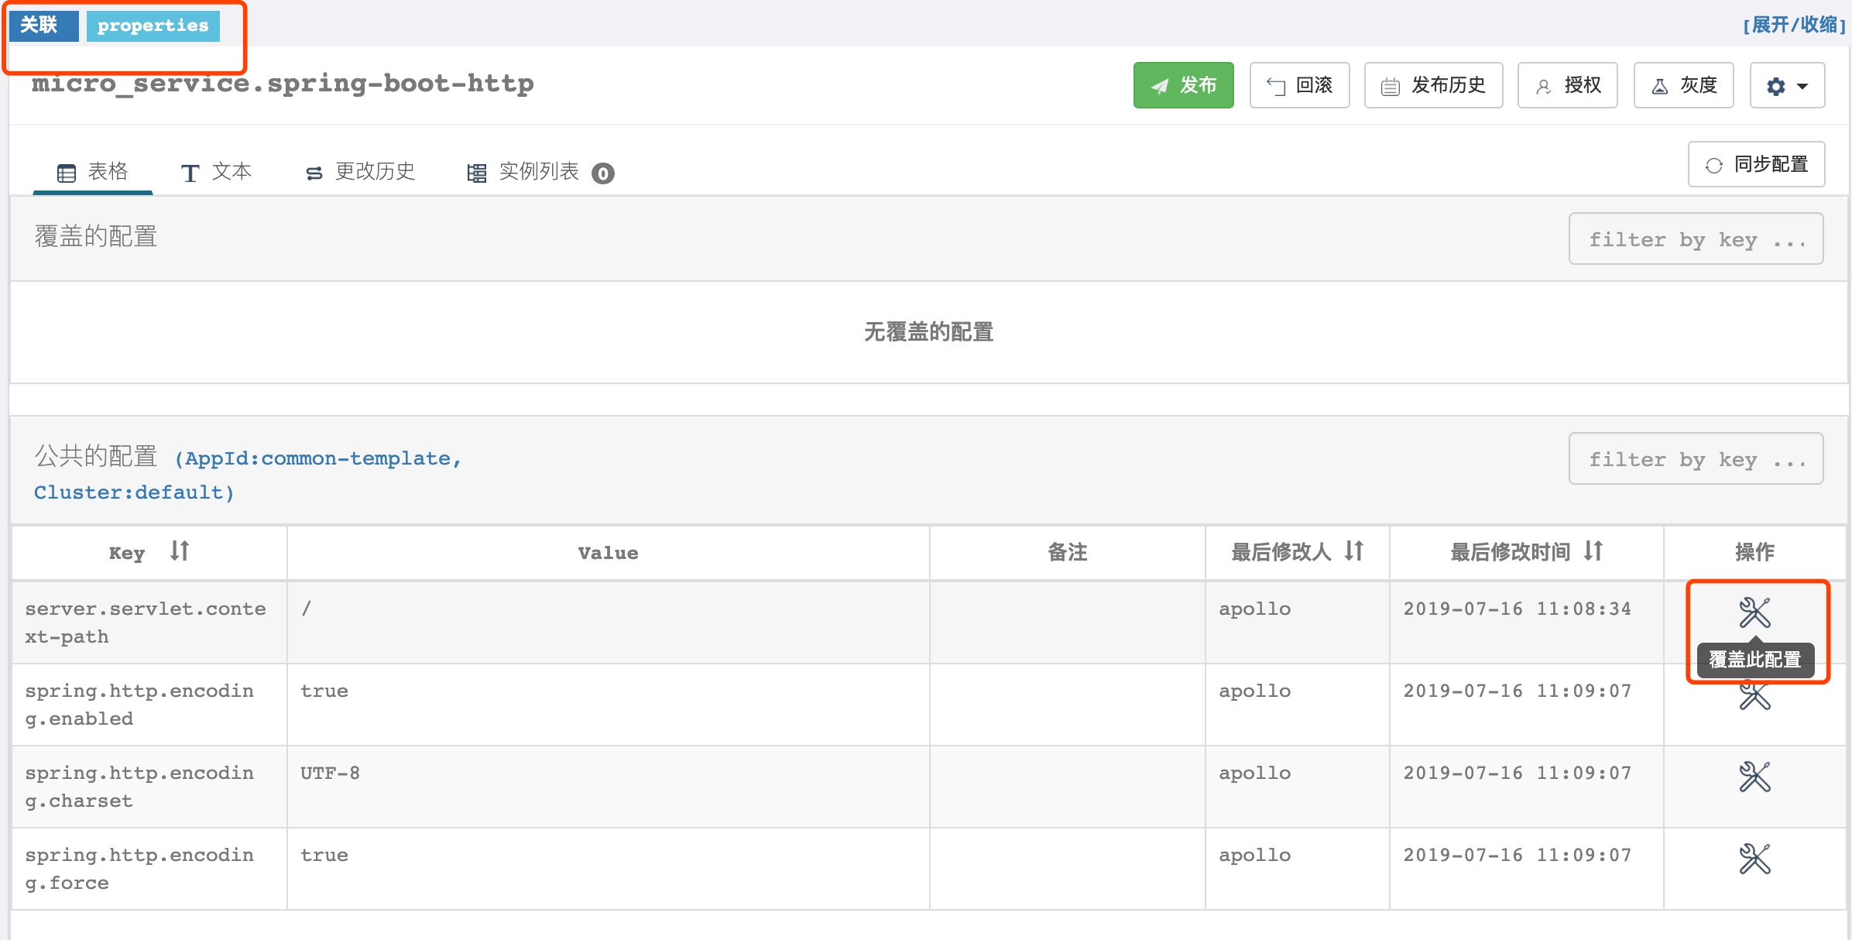Toggle 展开/收缩 expand collapse link
The height and width of the screenshot is (940, 1852).
(x=1793, y=25)
